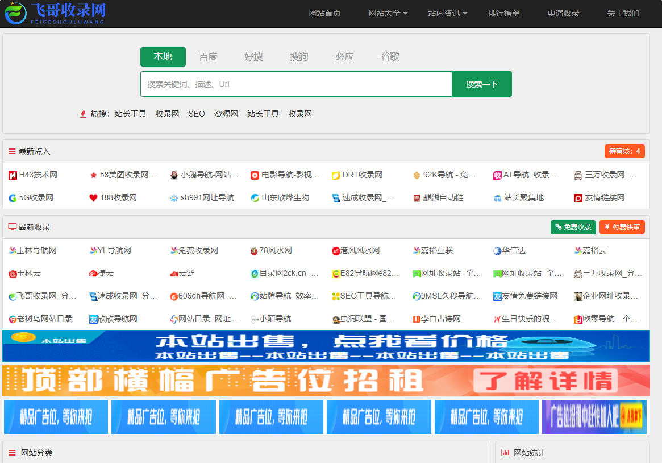Click the icon beside 电影导航-影视

[x=255, y=175]
